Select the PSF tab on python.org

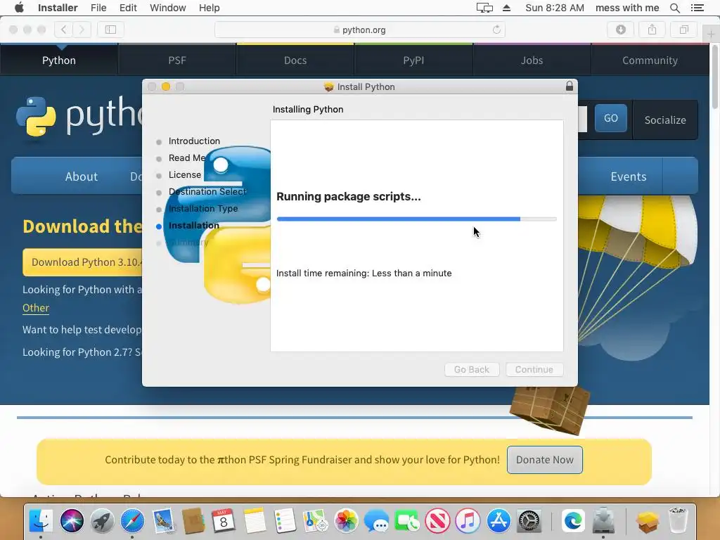click(176, 60)
